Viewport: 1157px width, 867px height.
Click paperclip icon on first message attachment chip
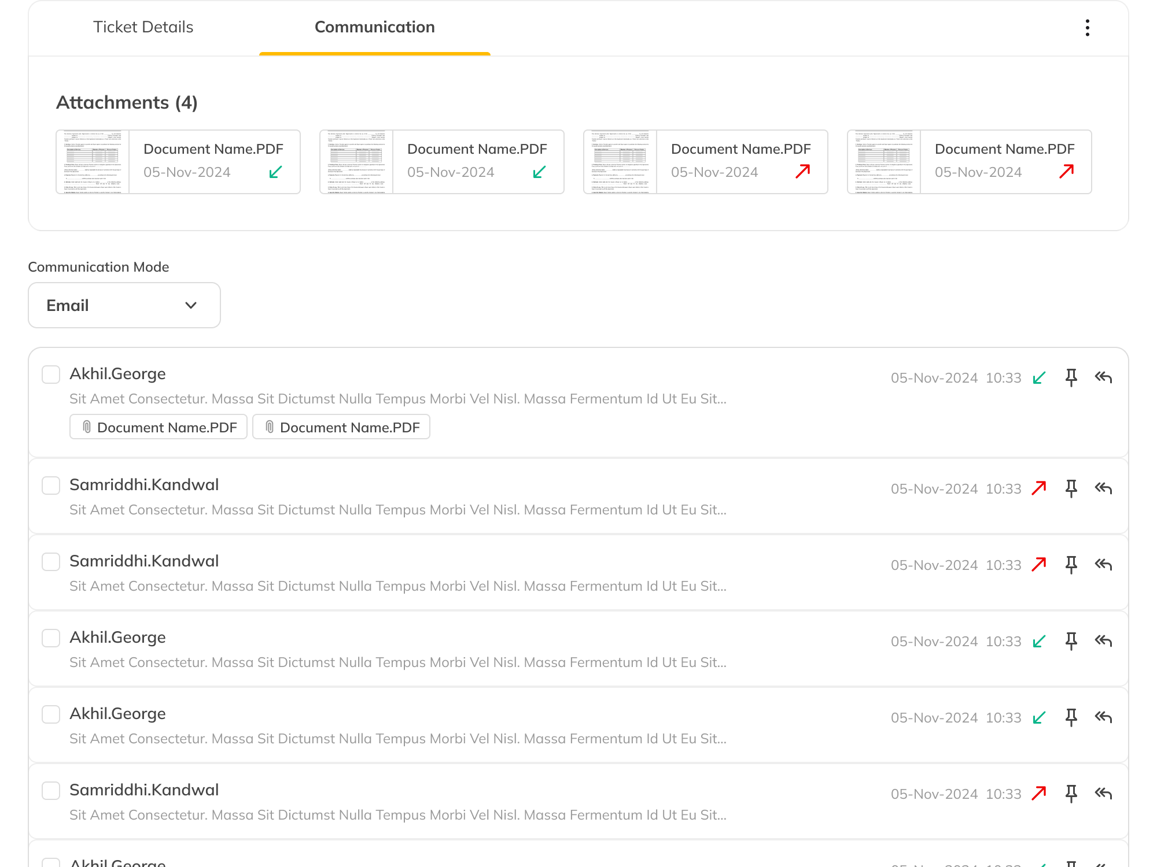[87, 427]
